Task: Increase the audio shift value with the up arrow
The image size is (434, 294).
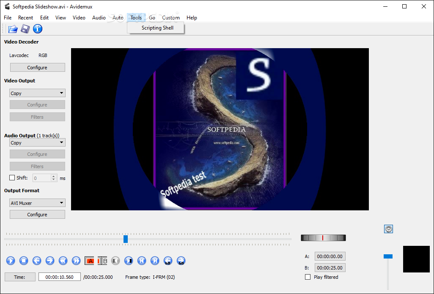Action: 54,176
